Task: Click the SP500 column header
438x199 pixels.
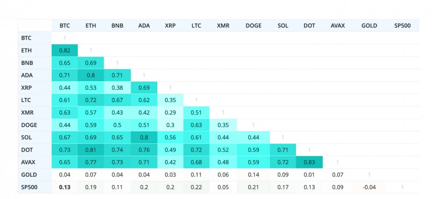Action: pos(403,26)
